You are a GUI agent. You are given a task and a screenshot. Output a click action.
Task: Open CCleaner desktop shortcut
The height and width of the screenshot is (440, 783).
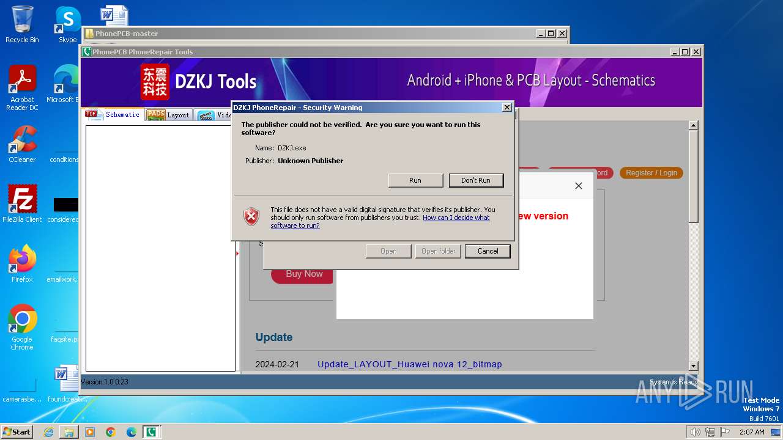[x=22, y=144]
